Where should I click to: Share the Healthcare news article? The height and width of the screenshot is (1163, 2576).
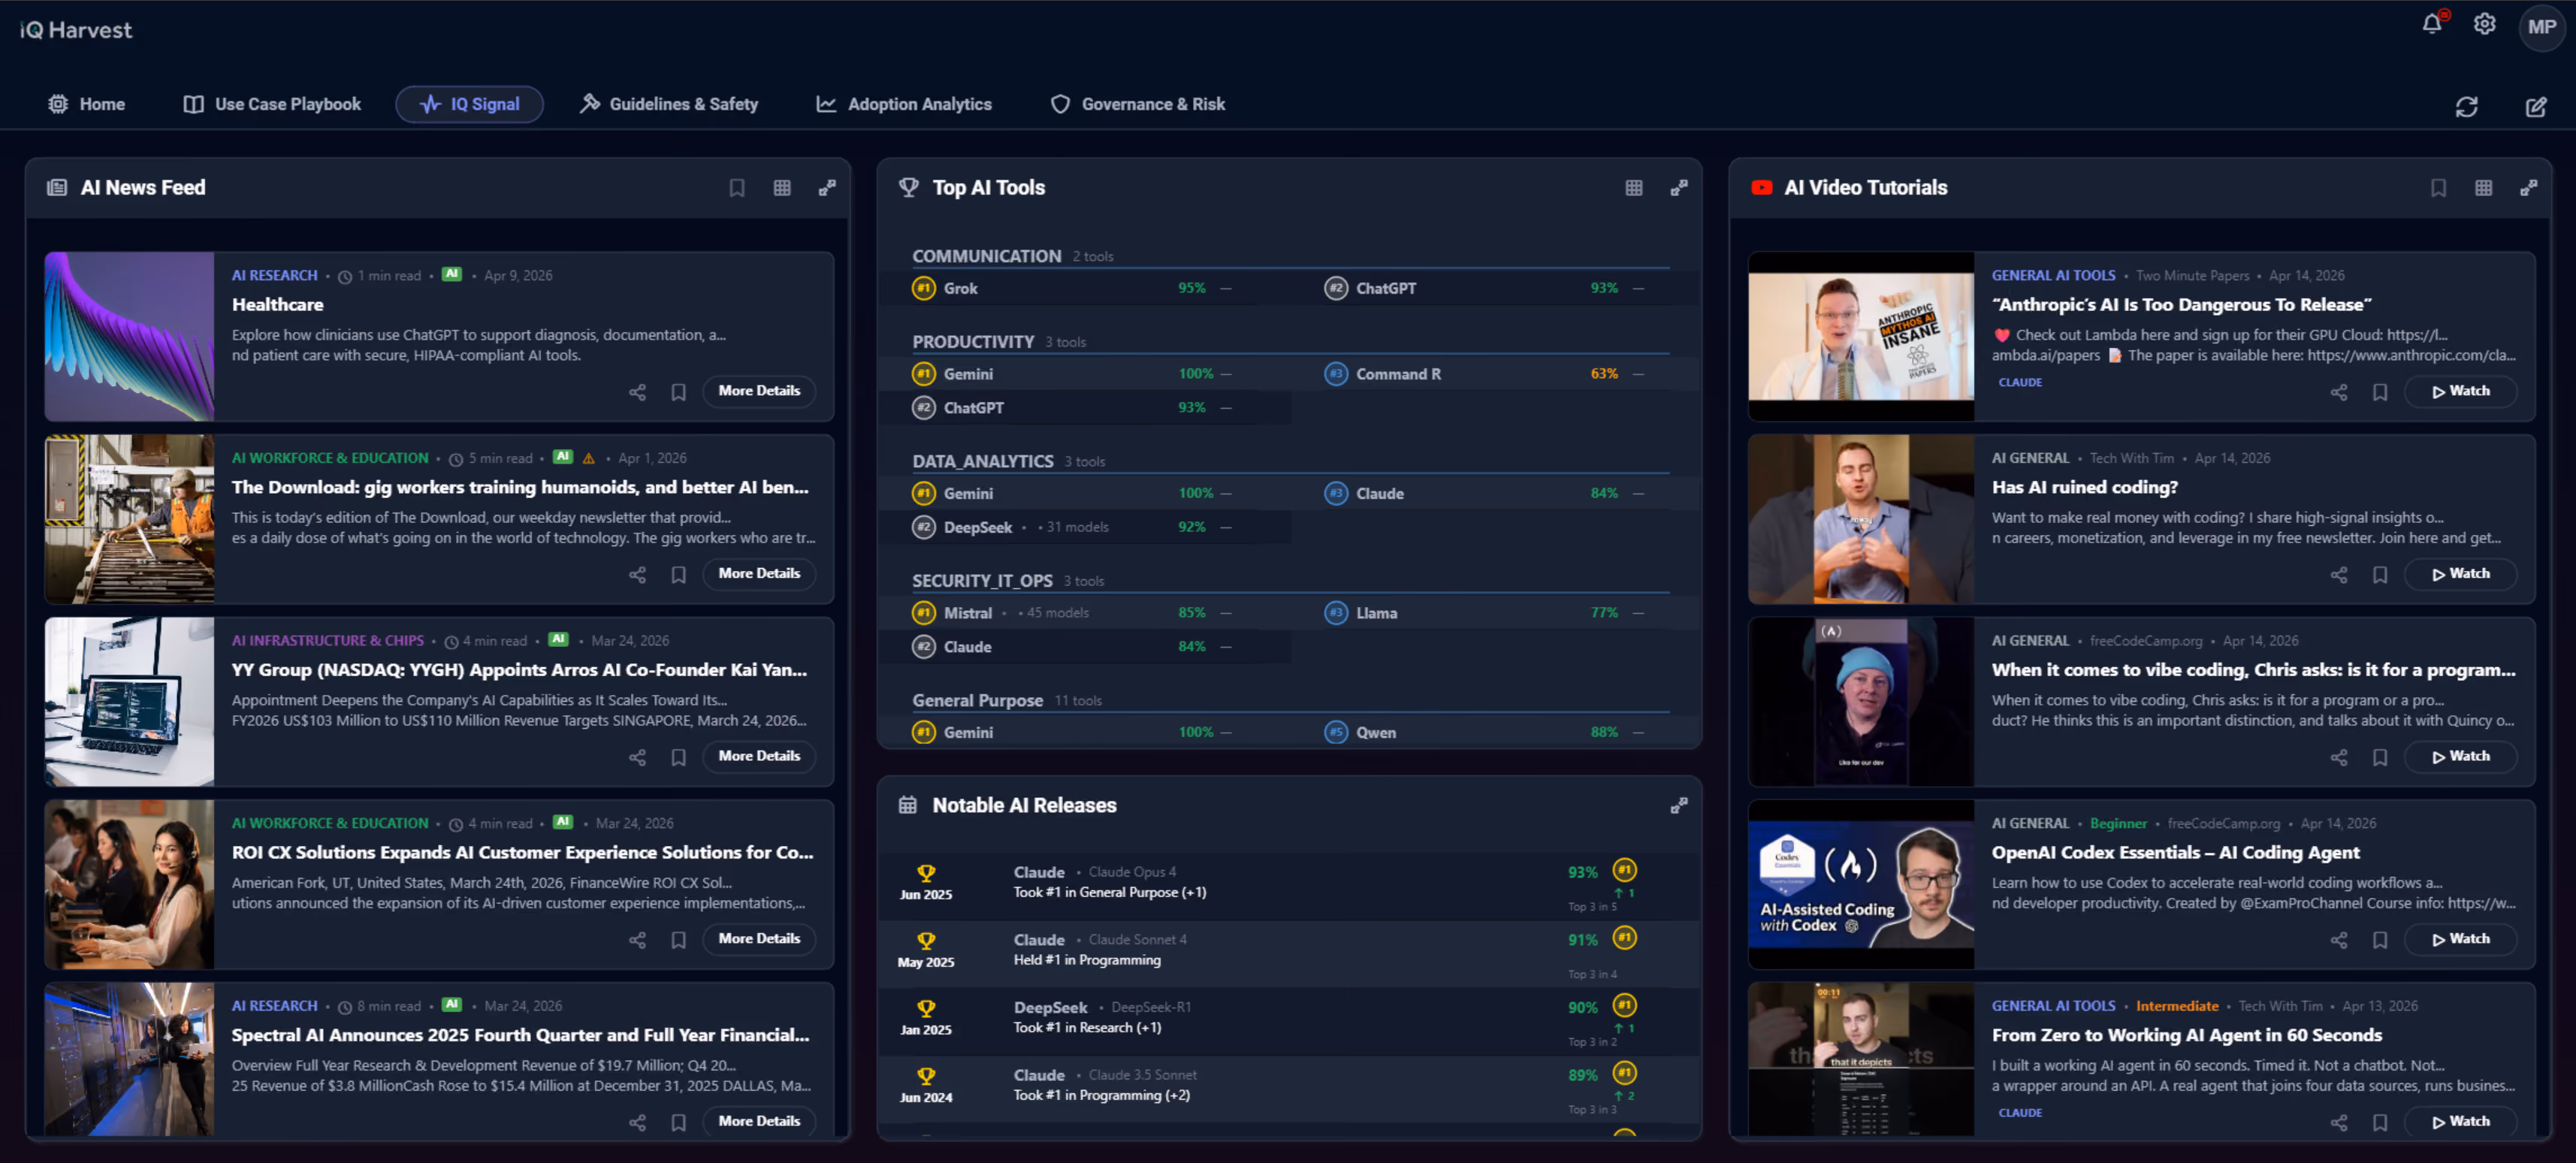click(x=637, y=392)
